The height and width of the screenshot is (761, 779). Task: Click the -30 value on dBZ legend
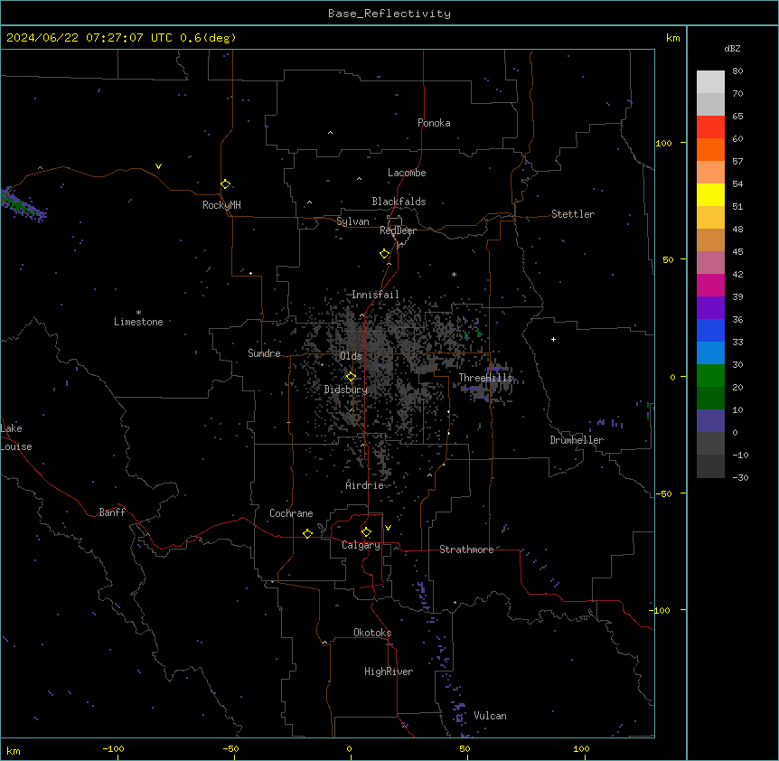pyautogui.click(x=740, y=478)
